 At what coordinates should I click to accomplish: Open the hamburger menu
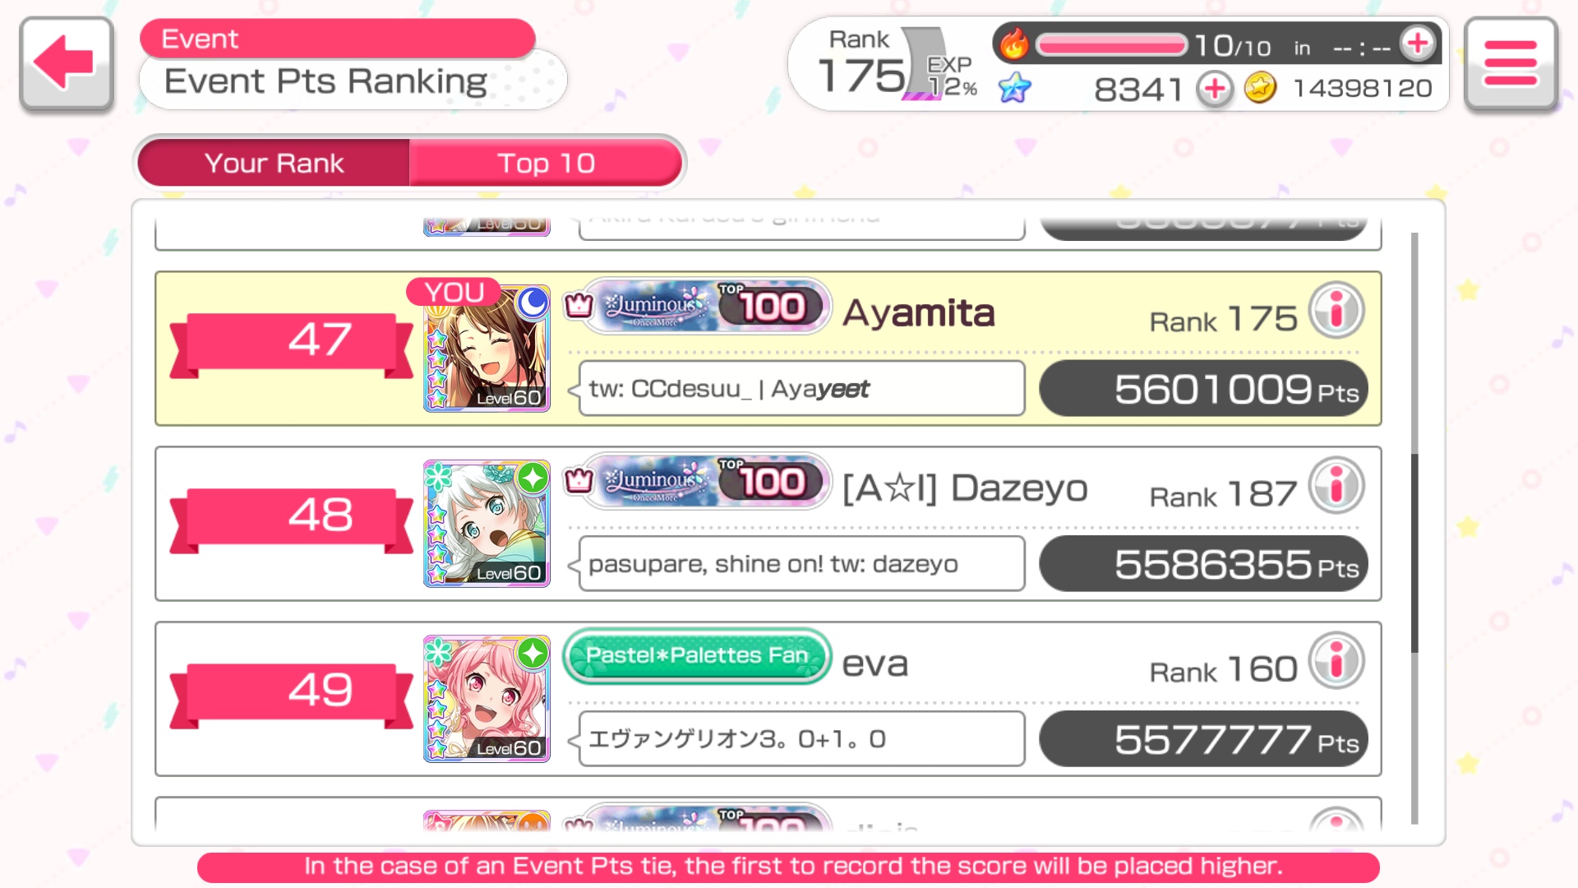point(1511,63)
